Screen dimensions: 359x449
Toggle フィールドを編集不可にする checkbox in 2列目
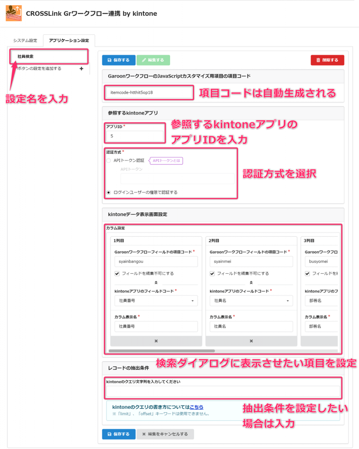point(212,274)
